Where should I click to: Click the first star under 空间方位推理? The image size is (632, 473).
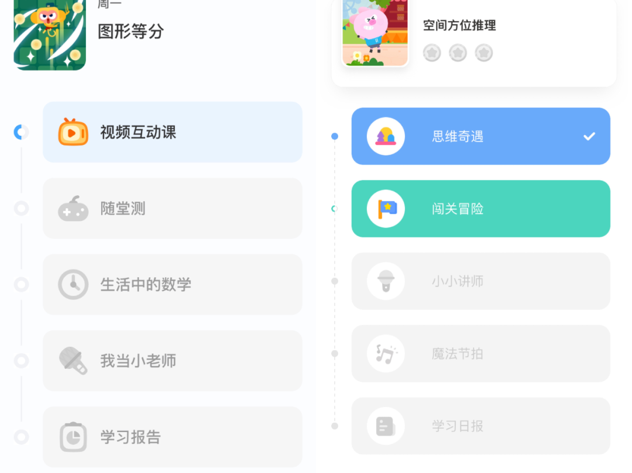[x=431, y=52]
